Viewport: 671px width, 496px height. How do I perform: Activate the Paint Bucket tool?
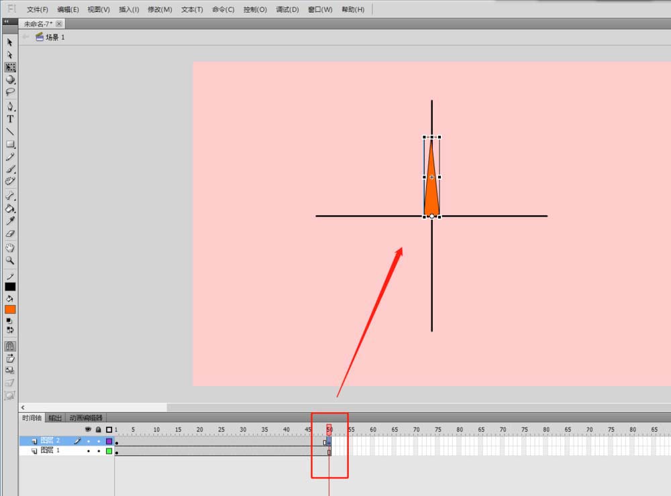point(10,208)
